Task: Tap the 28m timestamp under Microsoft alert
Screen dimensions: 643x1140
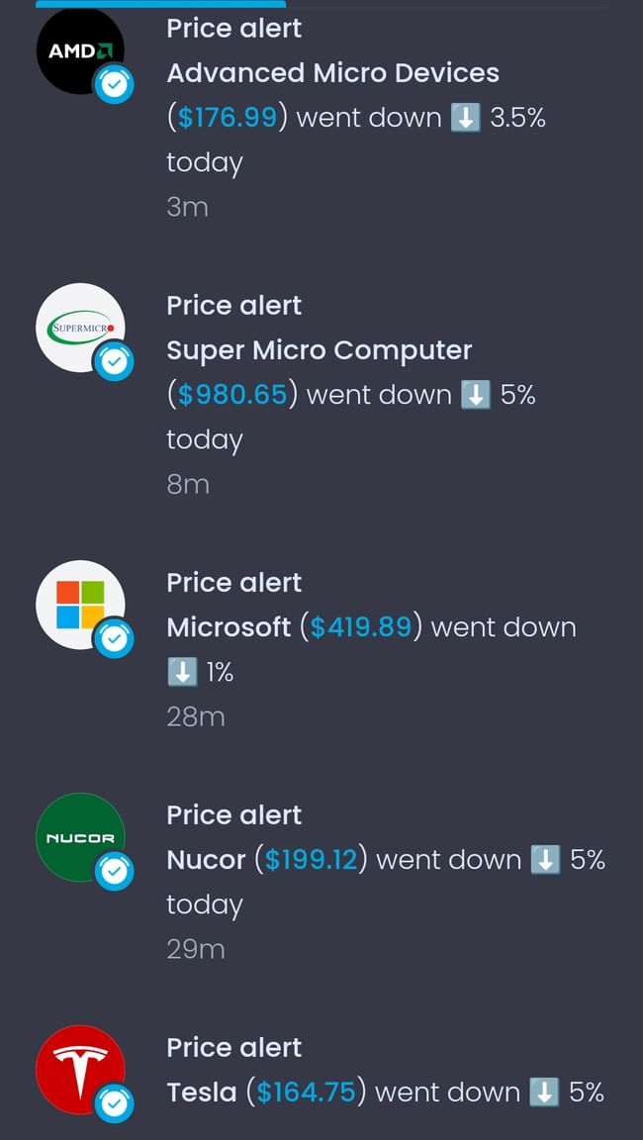Action: (196, 716)
